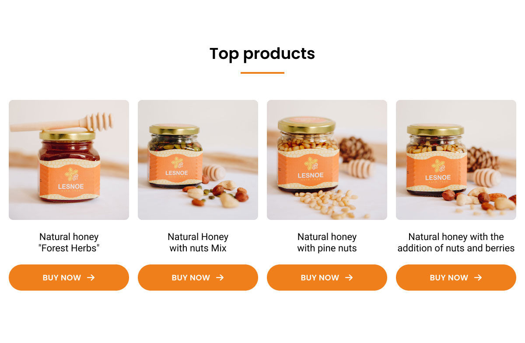This screenshot has height=343, width=525.
Task: Click the LESNOE flower logo on nuts and berries jar
Action: point(438,166)
